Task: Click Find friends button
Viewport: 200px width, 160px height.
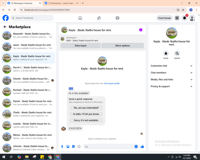Action: pyautogui.click(x=164, y=18)
